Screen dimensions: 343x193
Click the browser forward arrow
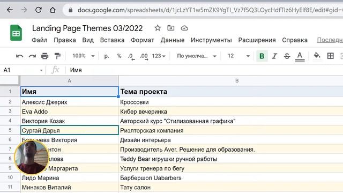[x=24, y=10]
